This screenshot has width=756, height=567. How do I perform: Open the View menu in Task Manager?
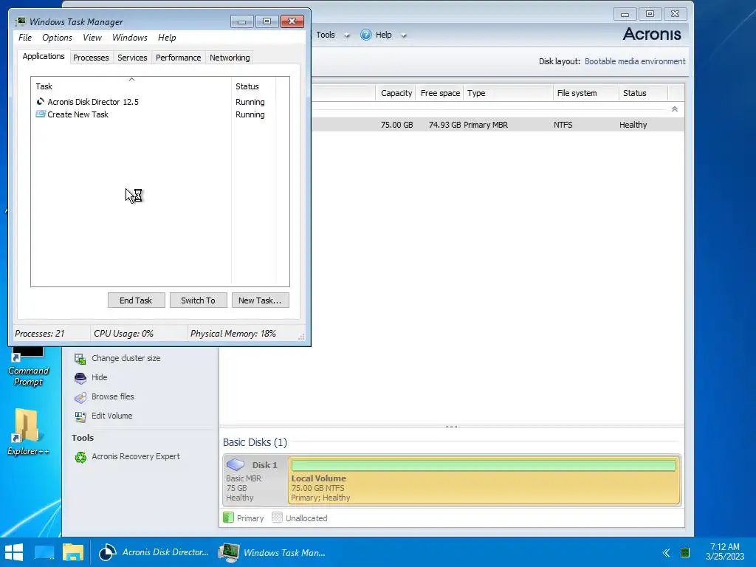point(92,38)
